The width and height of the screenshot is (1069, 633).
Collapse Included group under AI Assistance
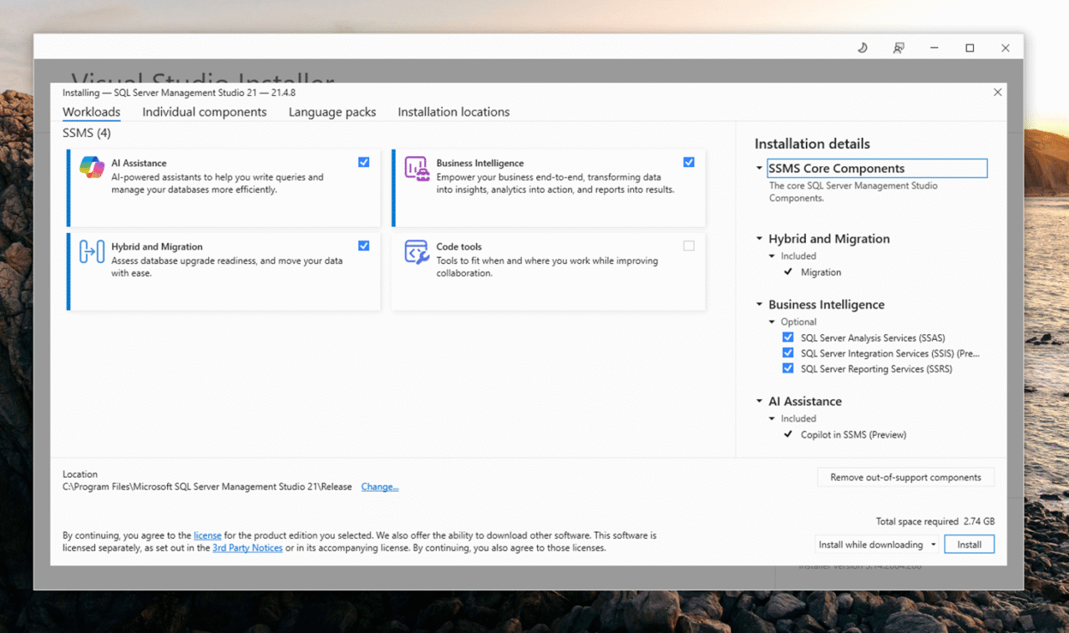tap(773, 419)
